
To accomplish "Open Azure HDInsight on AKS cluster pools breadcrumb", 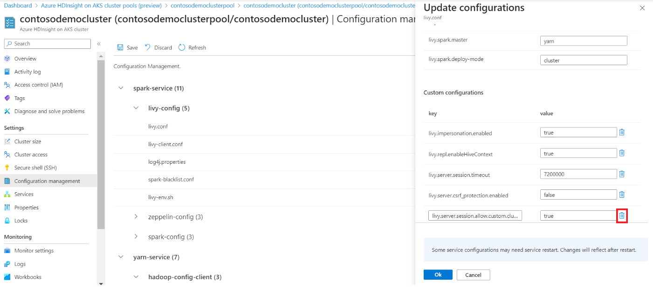I will [101, 6].
